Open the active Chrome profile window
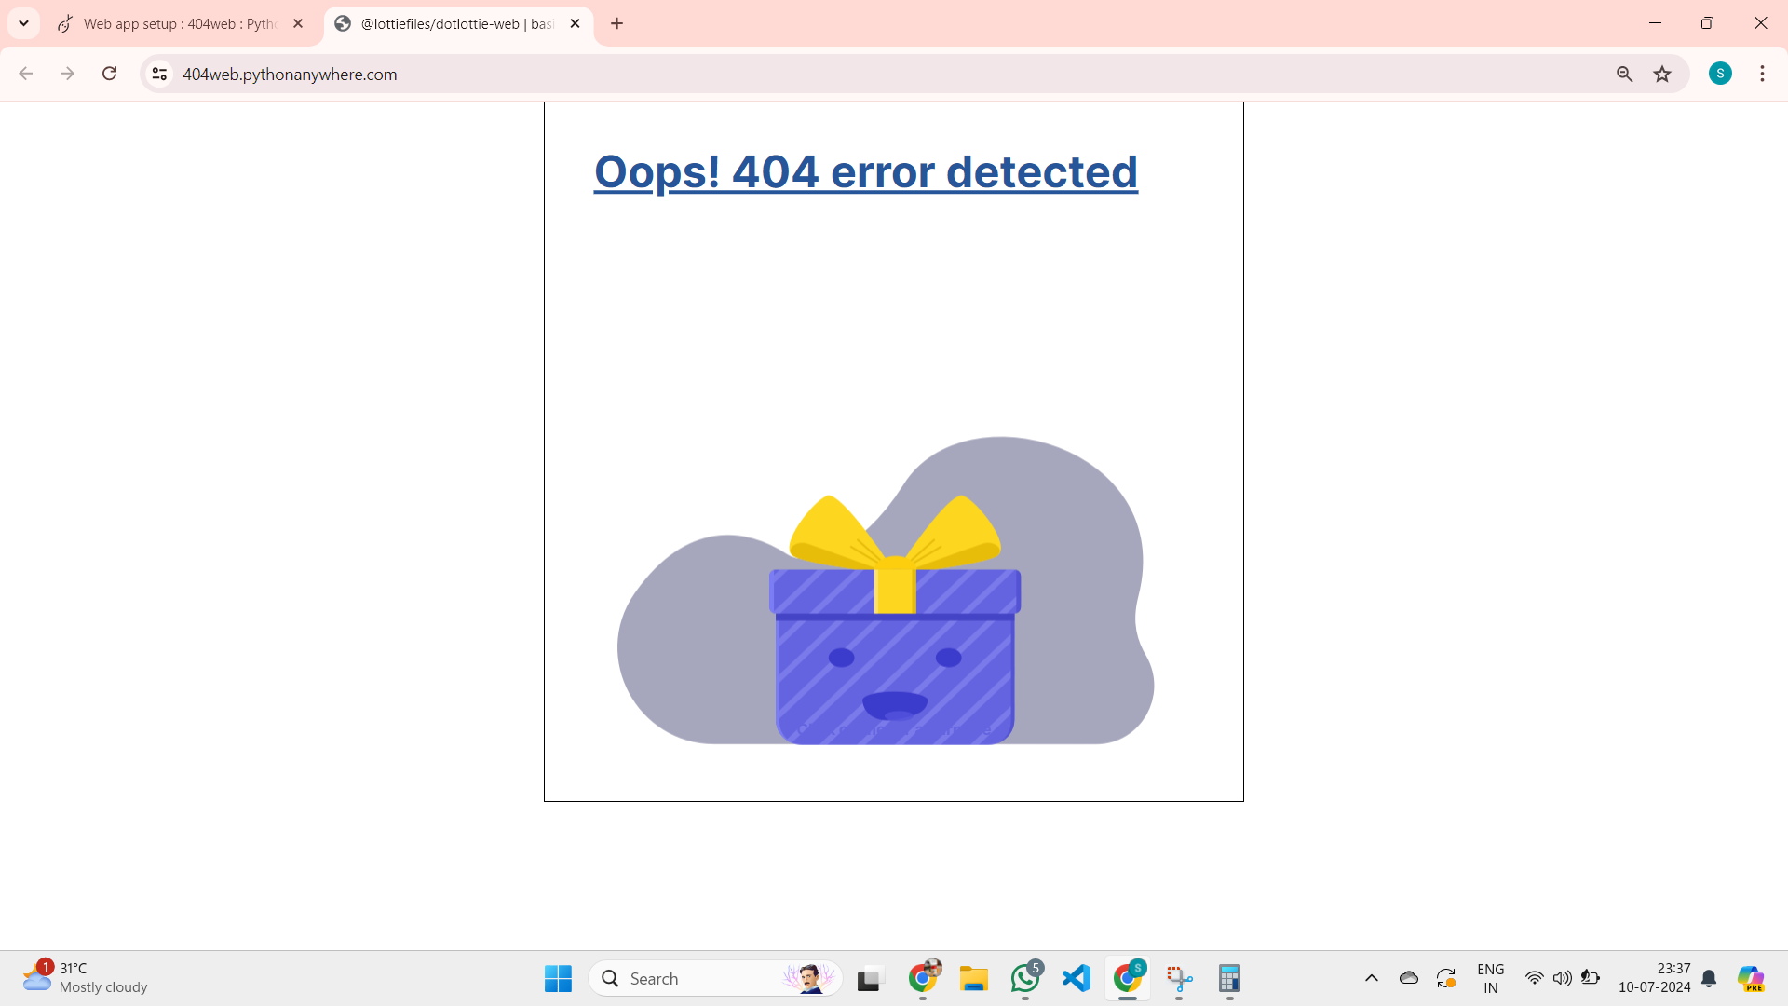1788x1006 pixels. 1128,978
